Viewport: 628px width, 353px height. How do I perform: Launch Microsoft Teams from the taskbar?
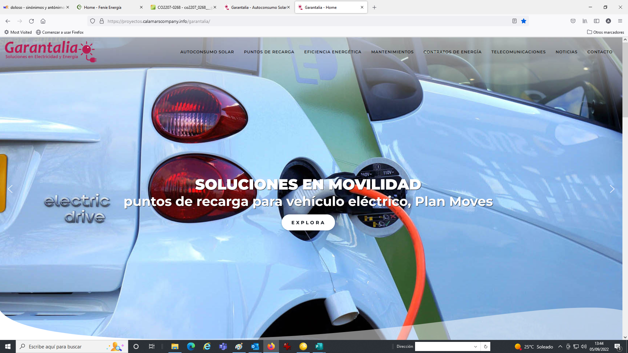(x=223, y=346)
